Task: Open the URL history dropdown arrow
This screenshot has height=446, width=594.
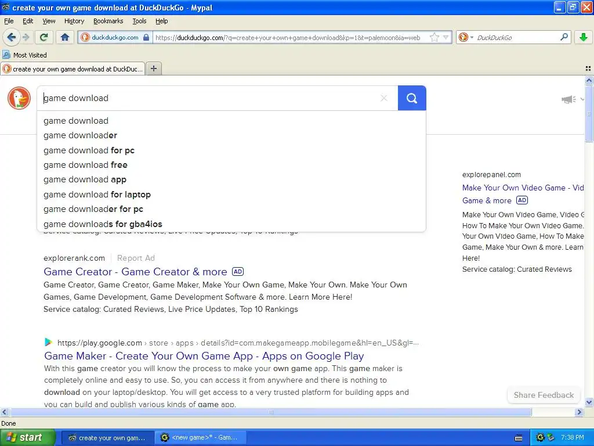Action: [x=446, y=37]
